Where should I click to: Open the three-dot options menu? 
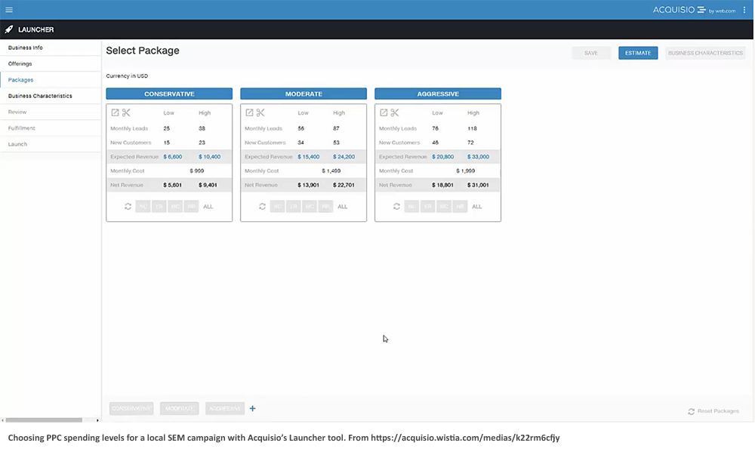coord(744,10)
